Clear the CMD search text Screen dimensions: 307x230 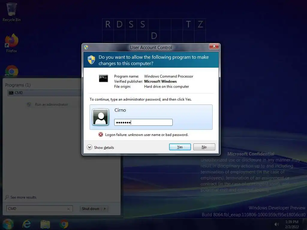(69, 209)
